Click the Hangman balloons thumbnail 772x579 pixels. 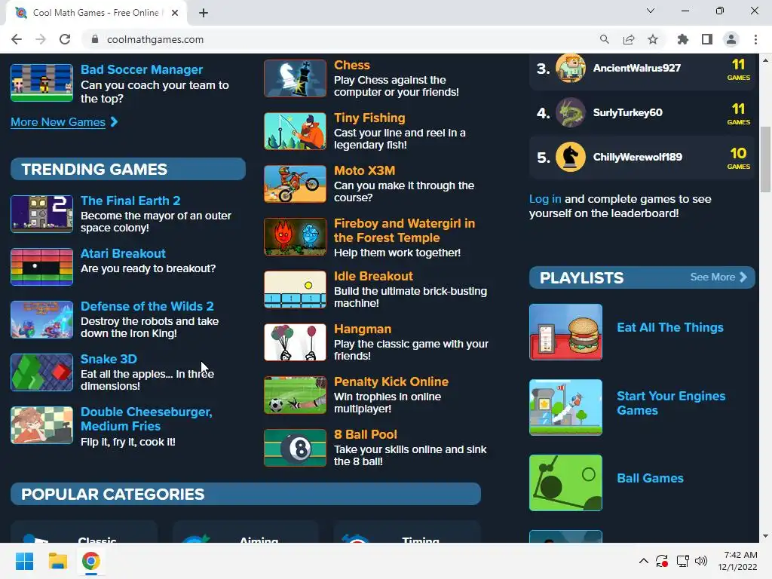[x=295, y=342]
